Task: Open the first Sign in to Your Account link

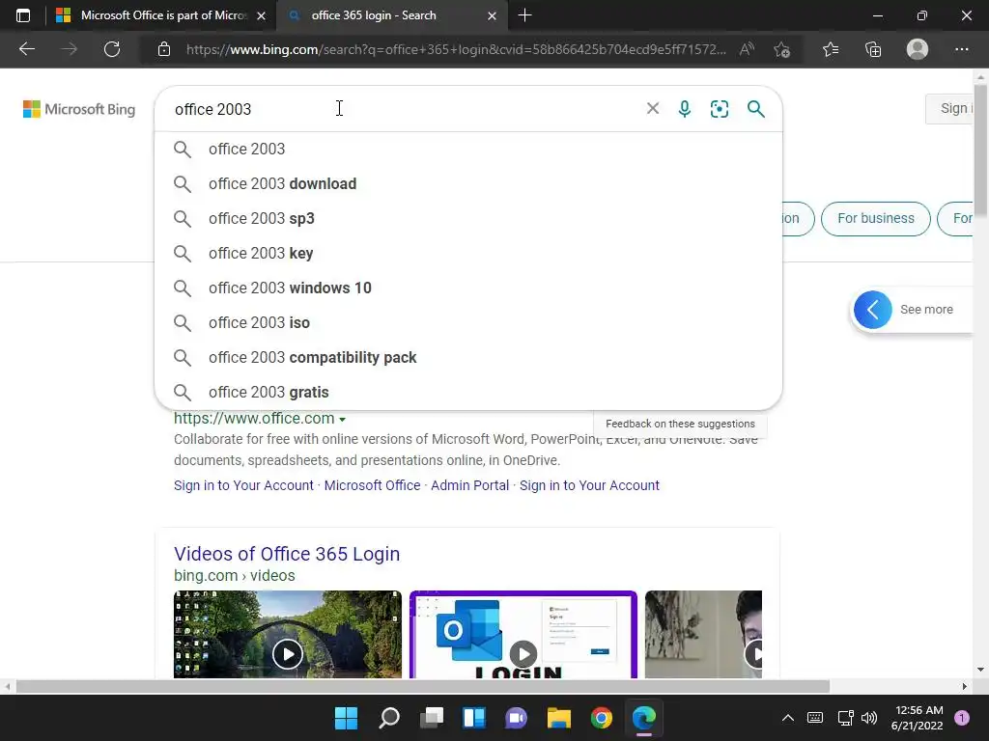Action: (243, 485)
